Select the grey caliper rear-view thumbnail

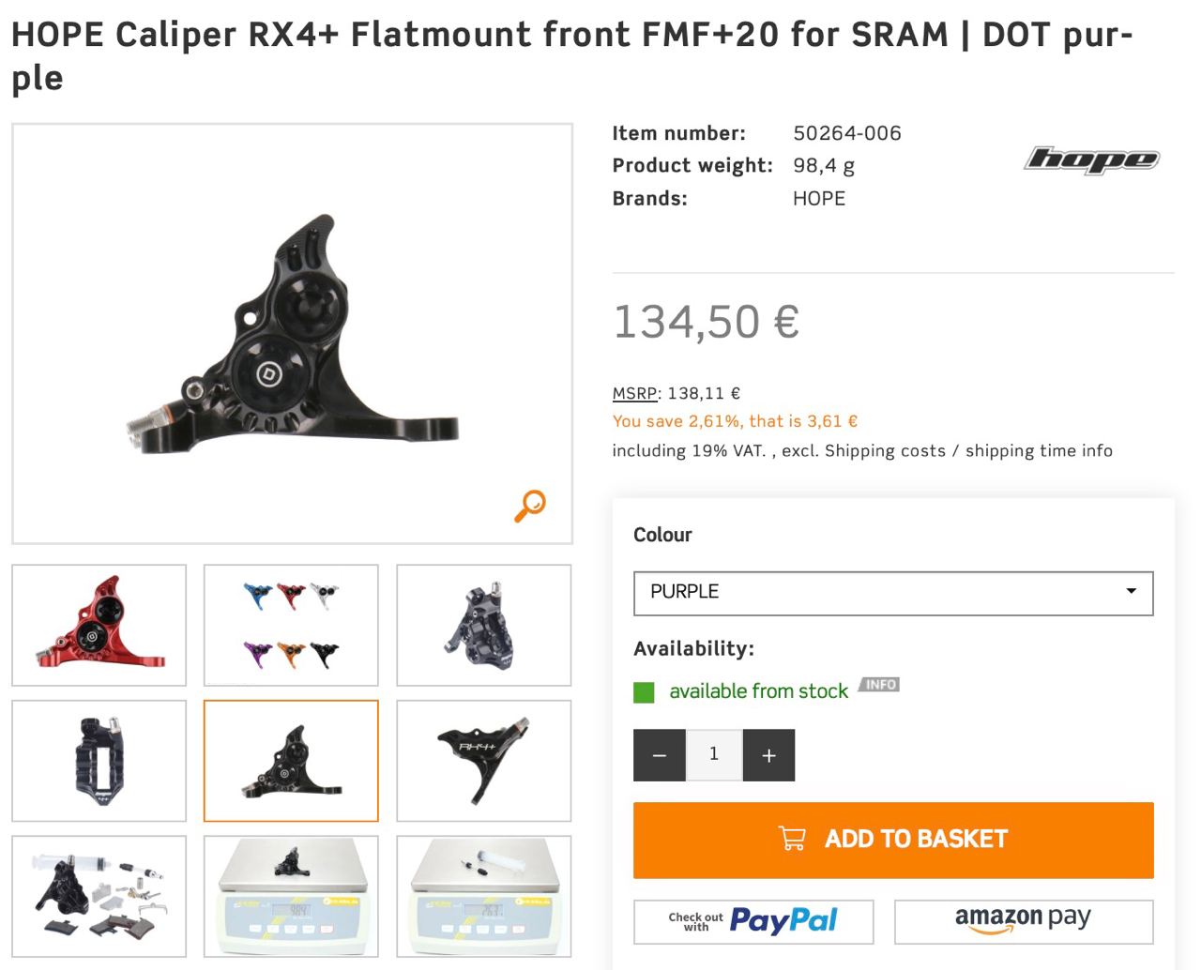(x=483, y=625)
